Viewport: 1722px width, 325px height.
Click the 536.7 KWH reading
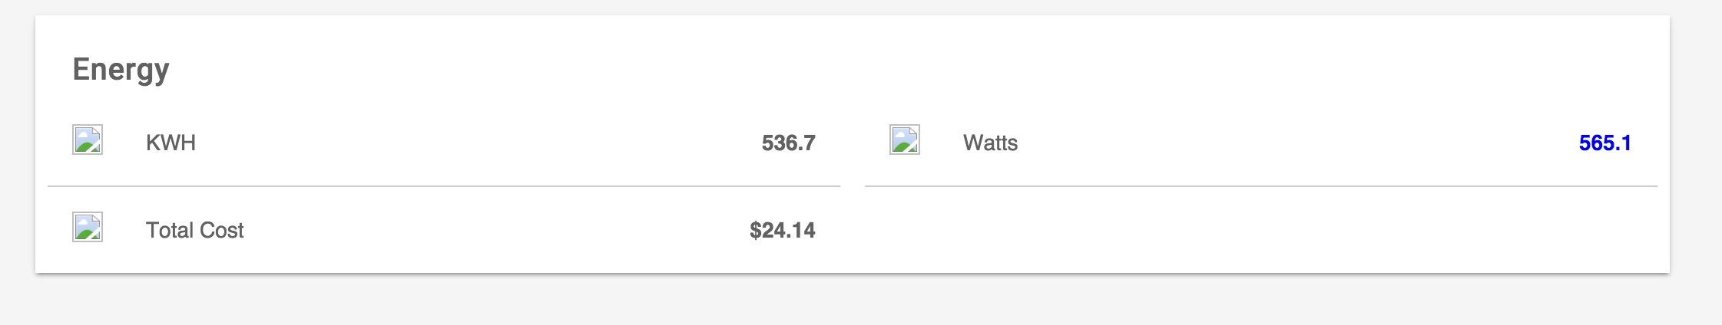(x=788, y=143)
